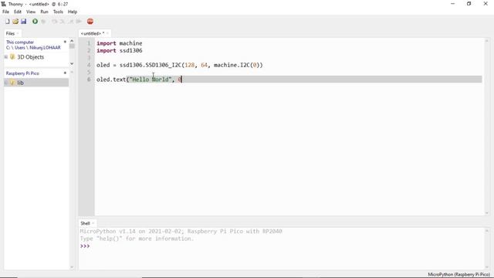Open the Tools menu

point(58,12)
